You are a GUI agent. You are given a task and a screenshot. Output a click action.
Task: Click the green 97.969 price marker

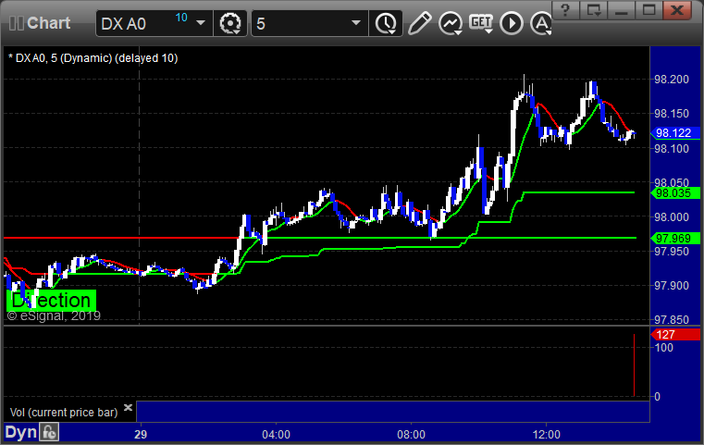(x=675, y=238)
